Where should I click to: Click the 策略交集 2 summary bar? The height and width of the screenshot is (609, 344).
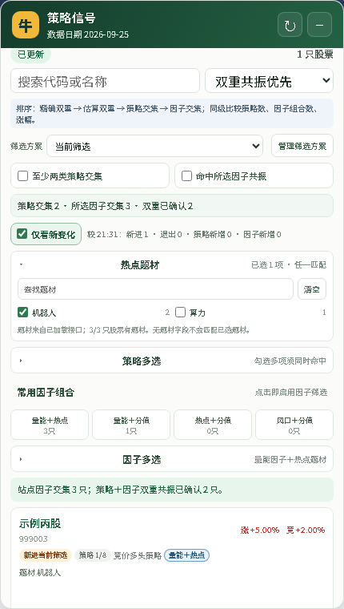click(x=172, y=206)
